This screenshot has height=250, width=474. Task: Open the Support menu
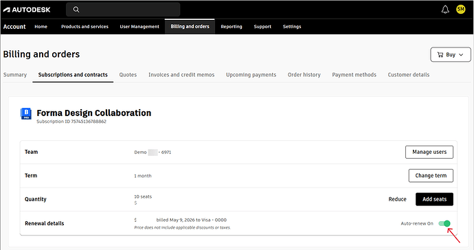click(x=262, y=27)
